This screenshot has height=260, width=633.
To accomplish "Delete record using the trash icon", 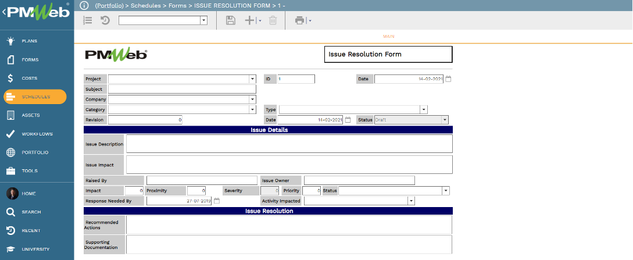I will click(273, 20).
